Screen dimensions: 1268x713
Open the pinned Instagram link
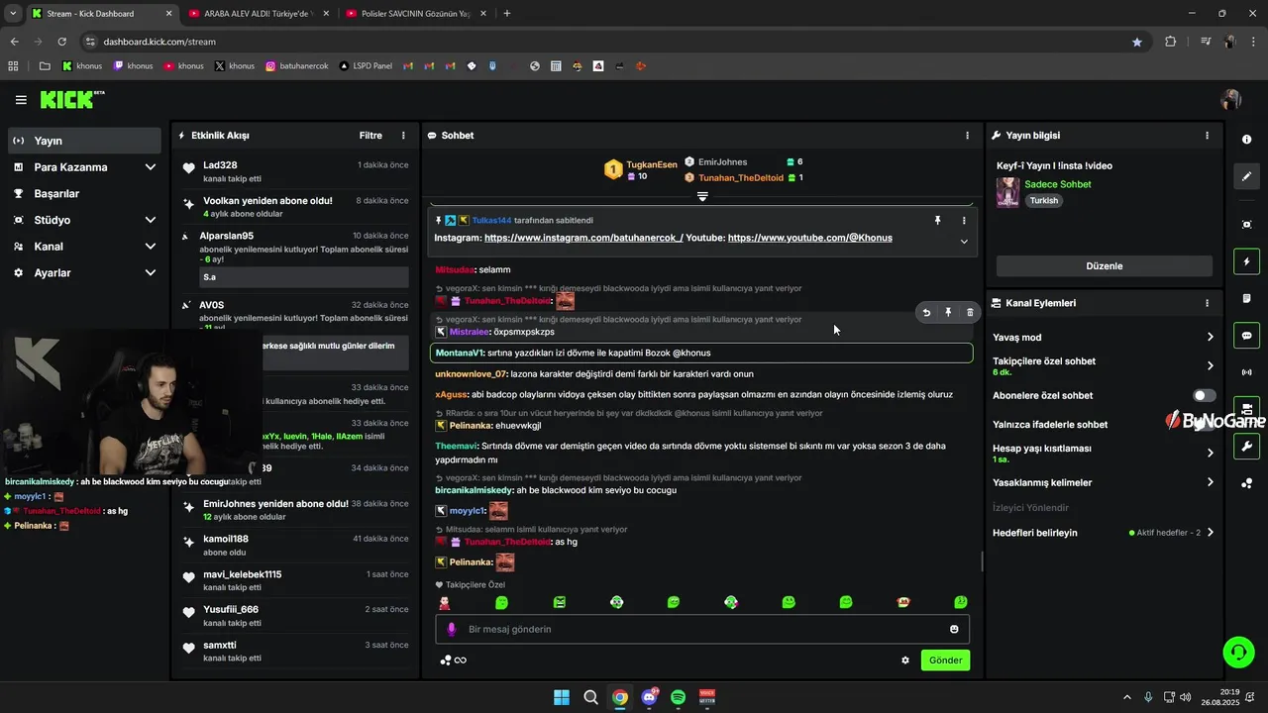(583, 238)
